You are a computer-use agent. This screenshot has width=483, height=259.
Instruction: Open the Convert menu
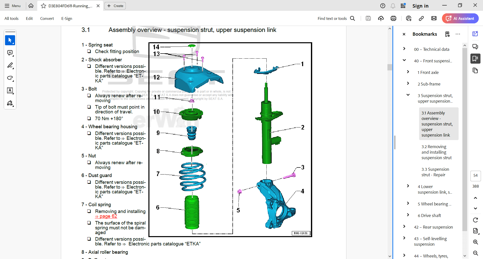(47, 18)
